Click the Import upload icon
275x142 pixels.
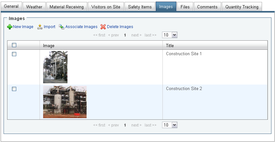click(x=40, y=27)
